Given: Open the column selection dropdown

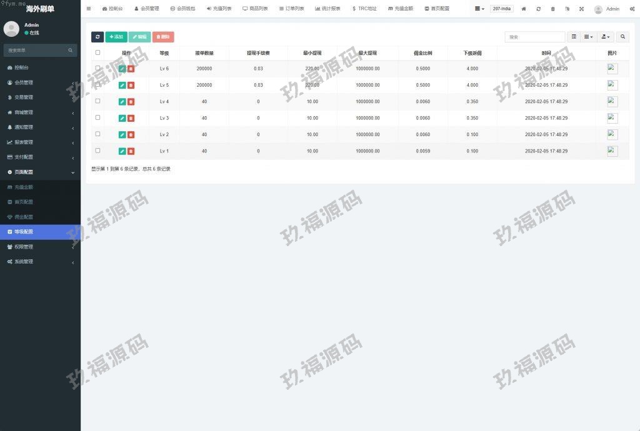Looking at the screenshot, I should pos(589,37).
